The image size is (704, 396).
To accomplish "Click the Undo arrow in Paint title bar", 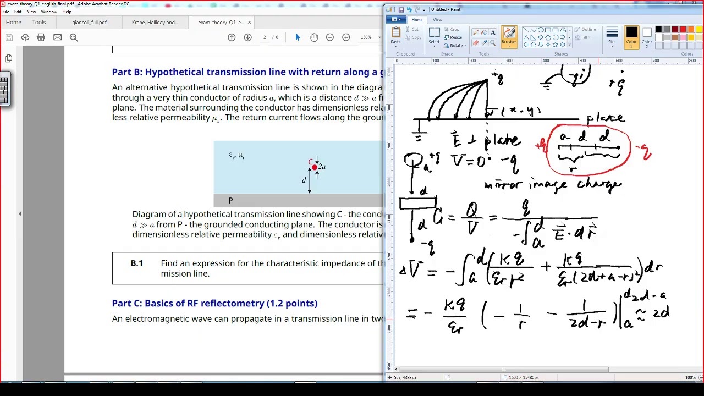I will tap(409, 9).
